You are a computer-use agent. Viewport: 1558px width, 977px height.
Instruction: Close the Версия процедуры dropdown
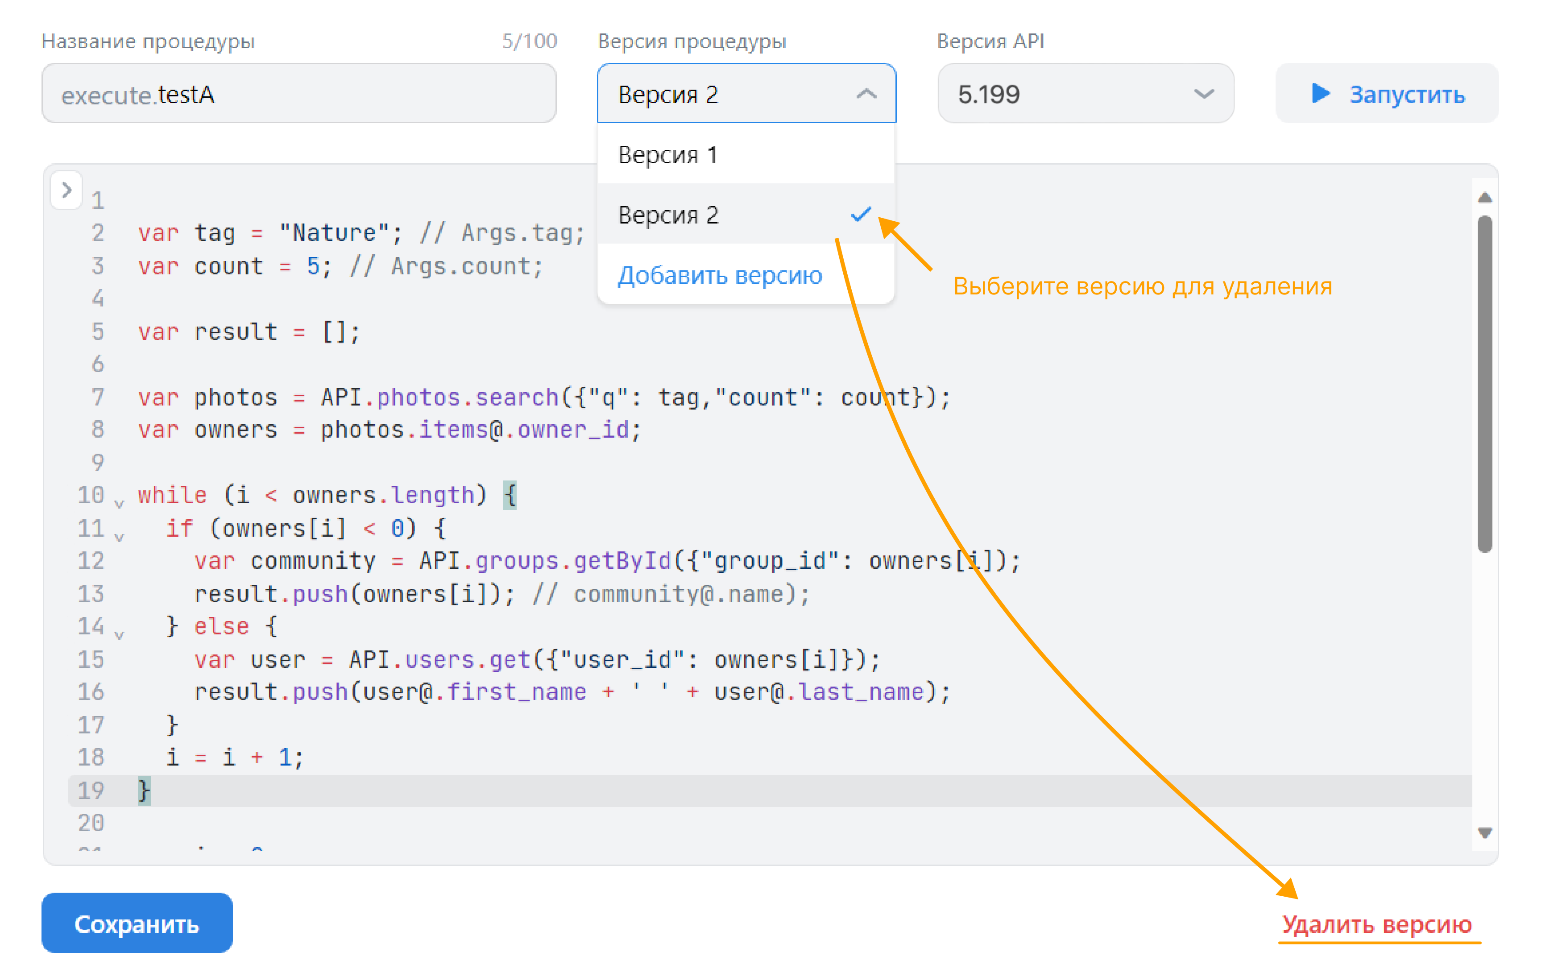click(866, 94)
